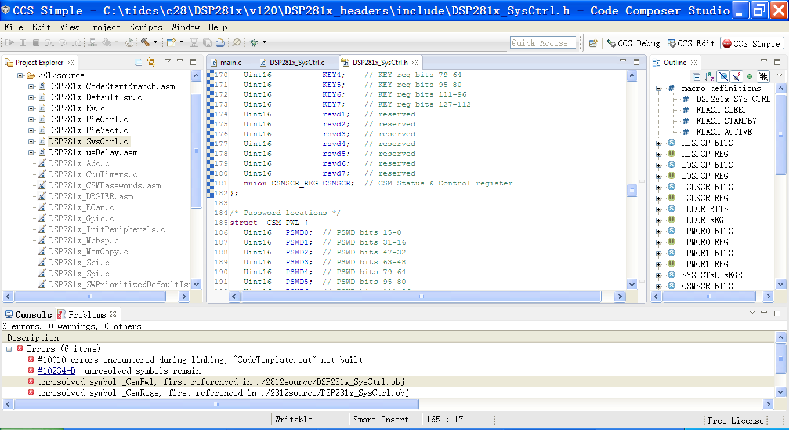Switch to the DSP281x_SysCtrl.c editor tab
789x430 pixels.
[292, 63]
